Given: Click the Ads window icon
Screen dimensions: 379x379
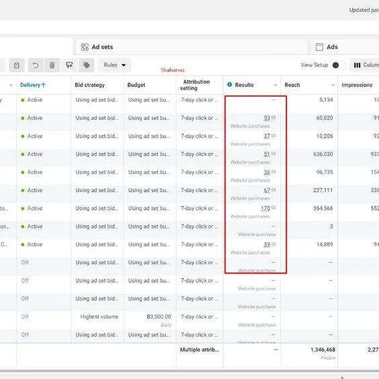Looking at the screenshot, I should coord(319,47).
